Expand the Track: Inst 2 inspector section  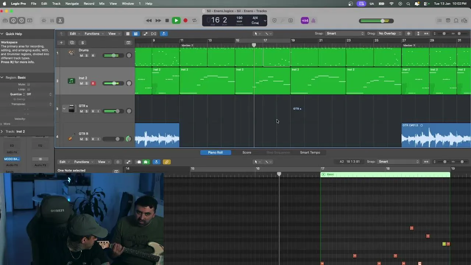pos(2,131)
